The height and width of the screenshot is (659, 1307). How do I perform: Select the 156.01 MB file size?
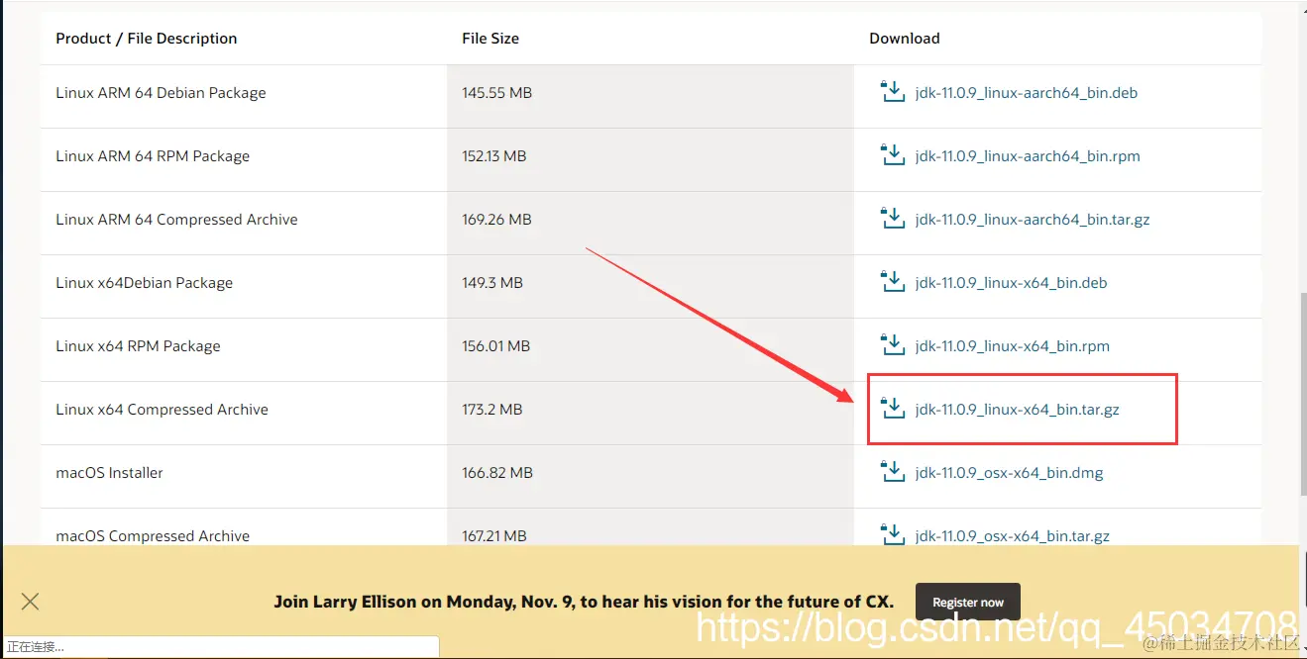(x=495, y=346)
